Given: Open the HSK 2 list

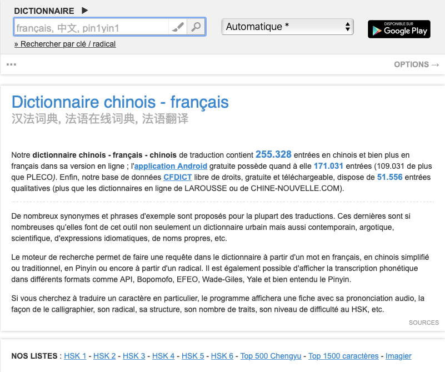Looking at the screenshot, I should click(104, 356).
